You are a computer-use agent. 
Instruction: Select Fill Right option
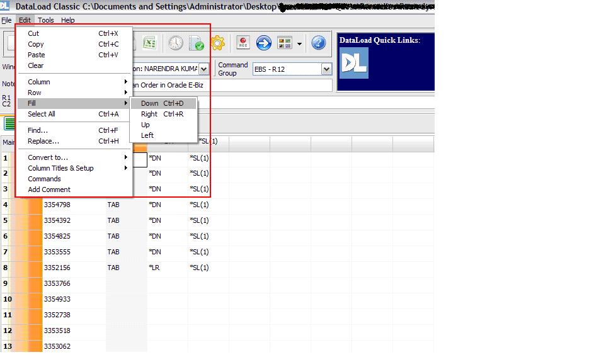tap(164, 114)
